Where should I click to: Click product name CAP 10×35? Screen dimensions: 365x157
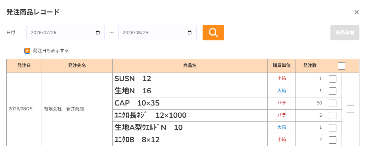pyautogui.click(x=137, y=103)
